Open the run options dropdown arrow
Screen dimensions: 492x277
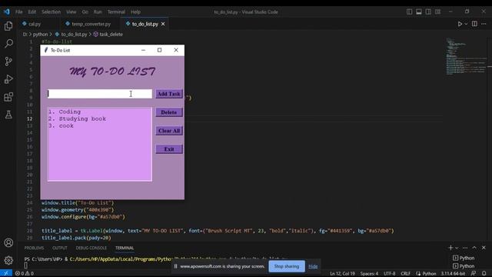[466, 24]
